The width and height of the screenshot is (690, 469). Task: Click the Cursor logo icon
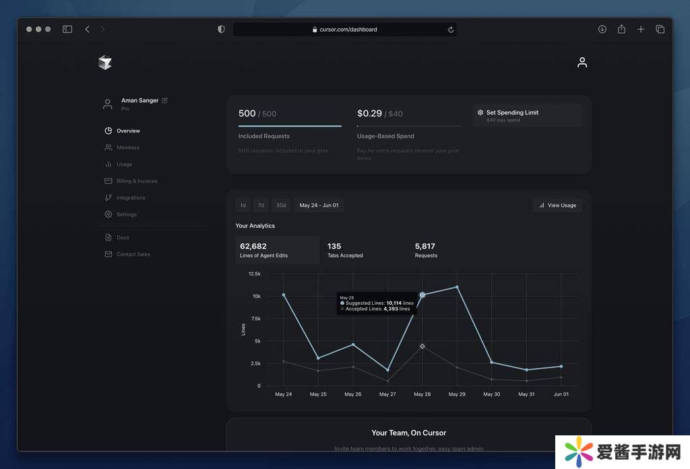(x=104, y=63)
